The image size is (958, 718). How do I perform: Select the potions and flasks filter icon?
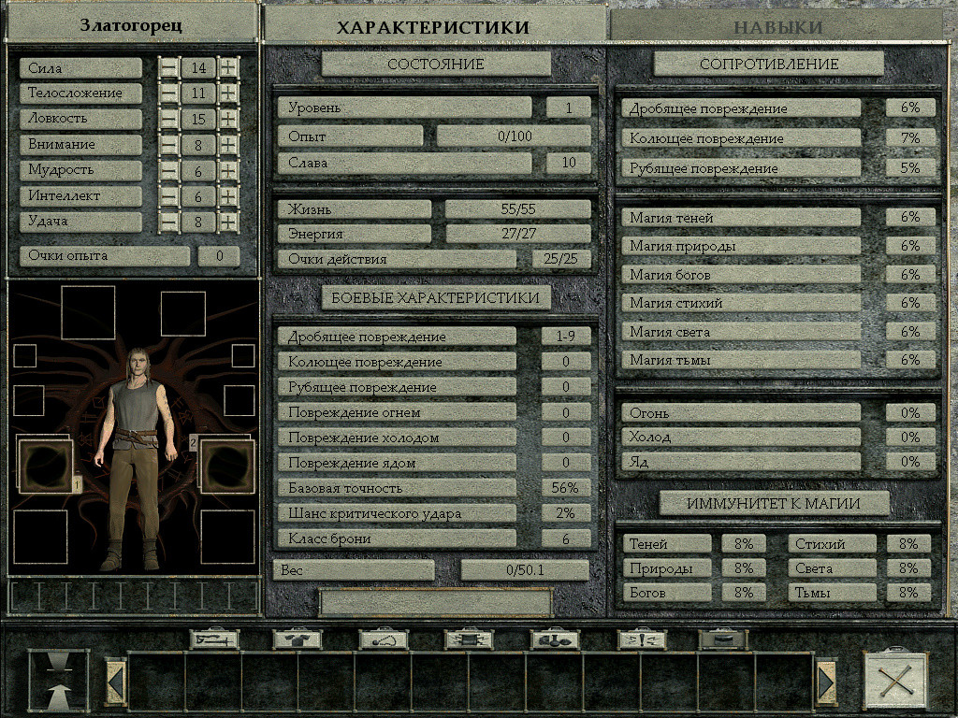click(555, 639)
